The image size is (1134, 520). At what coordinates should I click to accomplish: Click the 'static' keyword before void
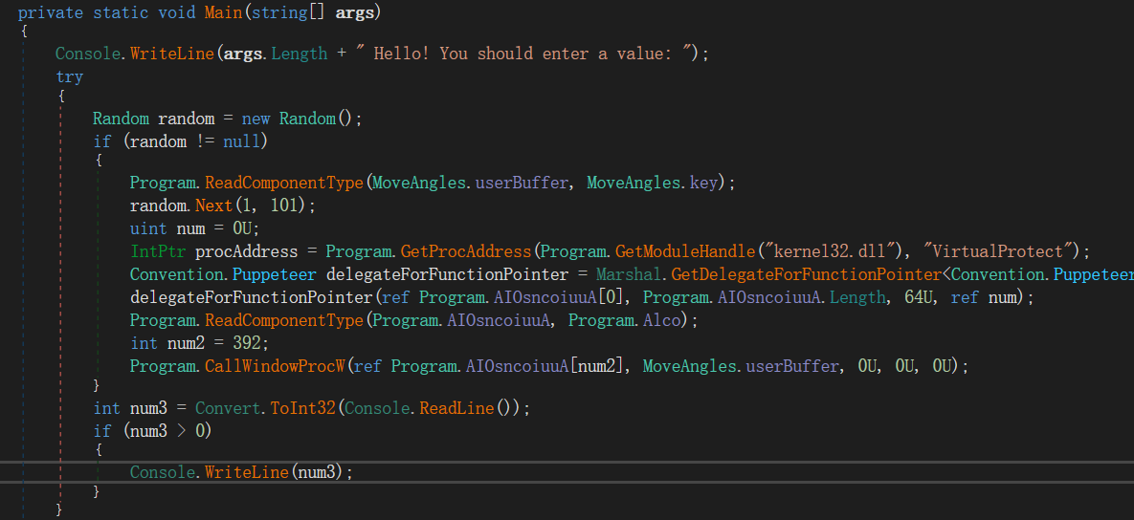(120, 12)
